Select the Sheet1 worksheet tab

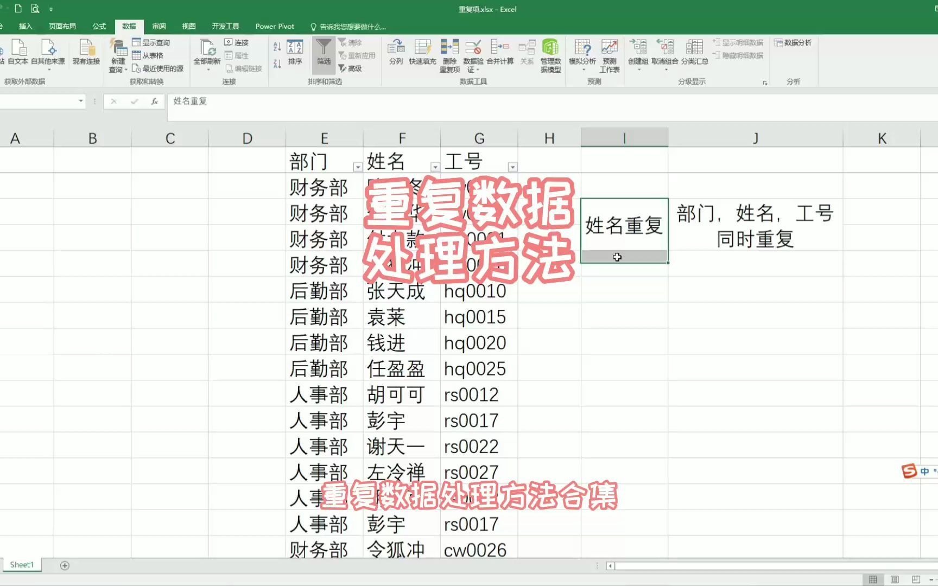click(22, 564)
